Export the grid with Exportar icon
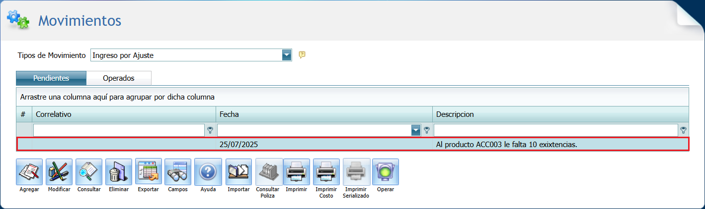This screenshot has height=209, width=705. tap(148, 172)
